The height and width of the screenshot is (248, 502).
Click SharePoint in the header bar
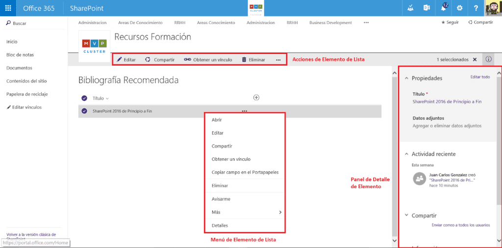[x=87, y=8]
